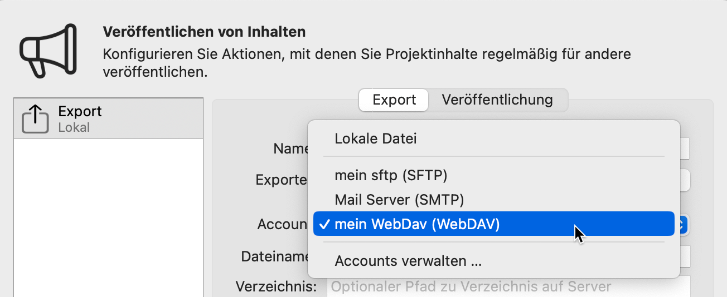This screenshot has height=297, width=727.
Task: Click the Konfigurieren Sie Aktionen description text
Action: click(366, 55)
